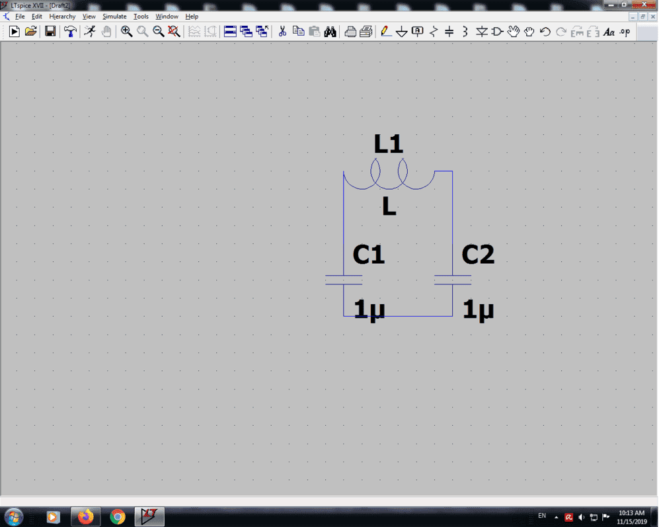This screenshot has width=661, height=527.
Task: Click the Save floppy disk icon
Action: (50, 31)
